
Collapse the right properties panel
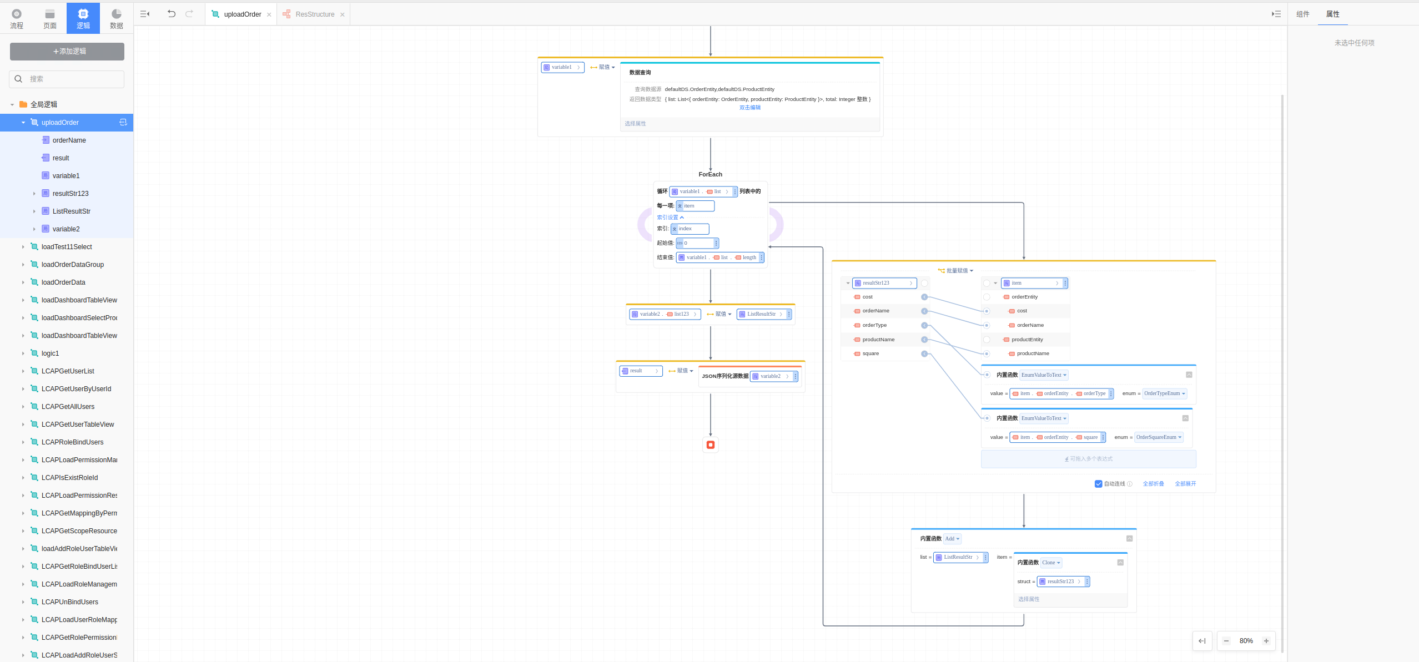(1276, 14)
